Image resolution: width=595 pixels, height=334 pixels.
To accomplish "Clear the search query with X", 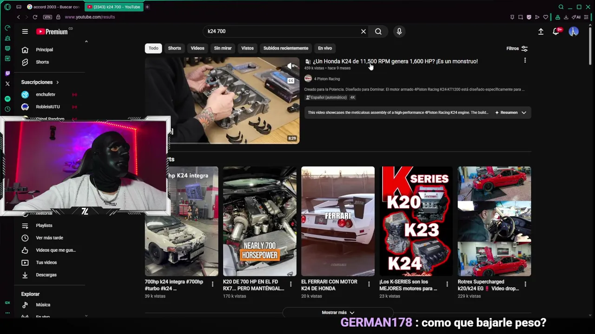I will pos(364,32).
